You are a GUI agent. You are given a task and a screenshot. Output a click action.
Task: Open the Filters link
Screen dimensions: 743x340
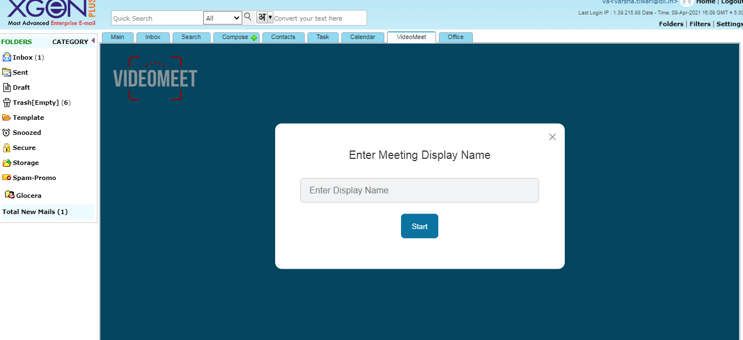click(x=700, y=24)
